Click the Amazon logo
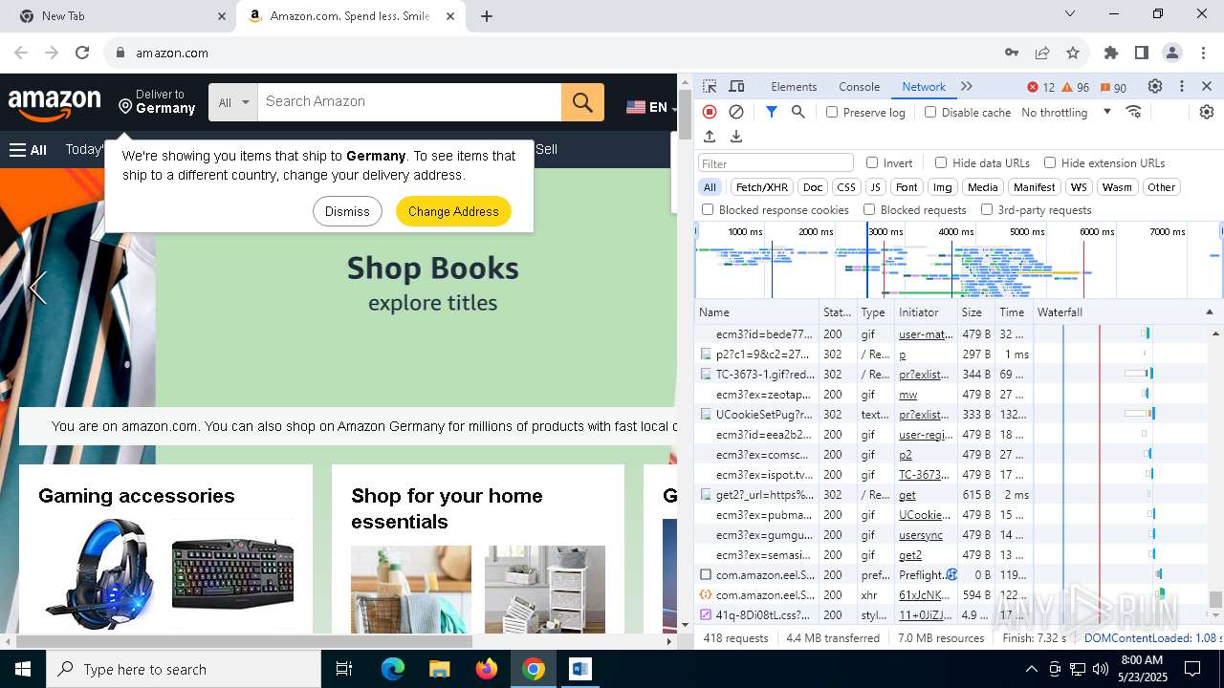This screenshot has height=688, width=1224. tap(55, 104)
